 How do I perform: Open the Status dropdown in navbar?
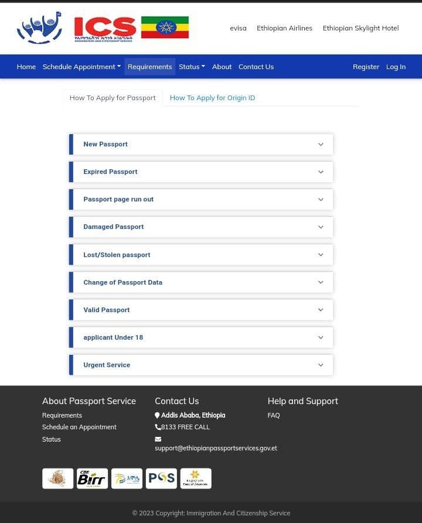pyautogui.click(x=192, y=67)
